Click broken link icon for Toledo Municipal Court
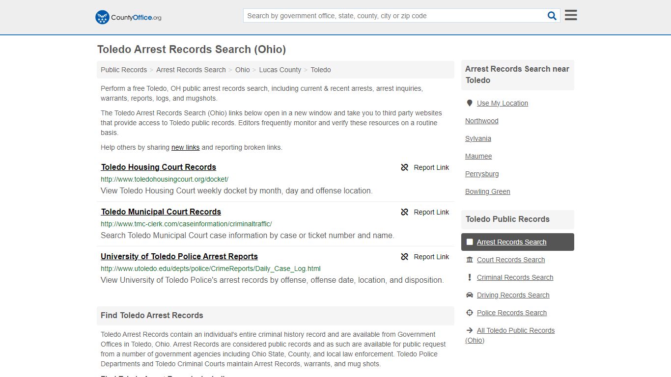The height and width of the screenshot is (377, 671). pyautogui.click(x=405, y=212)
